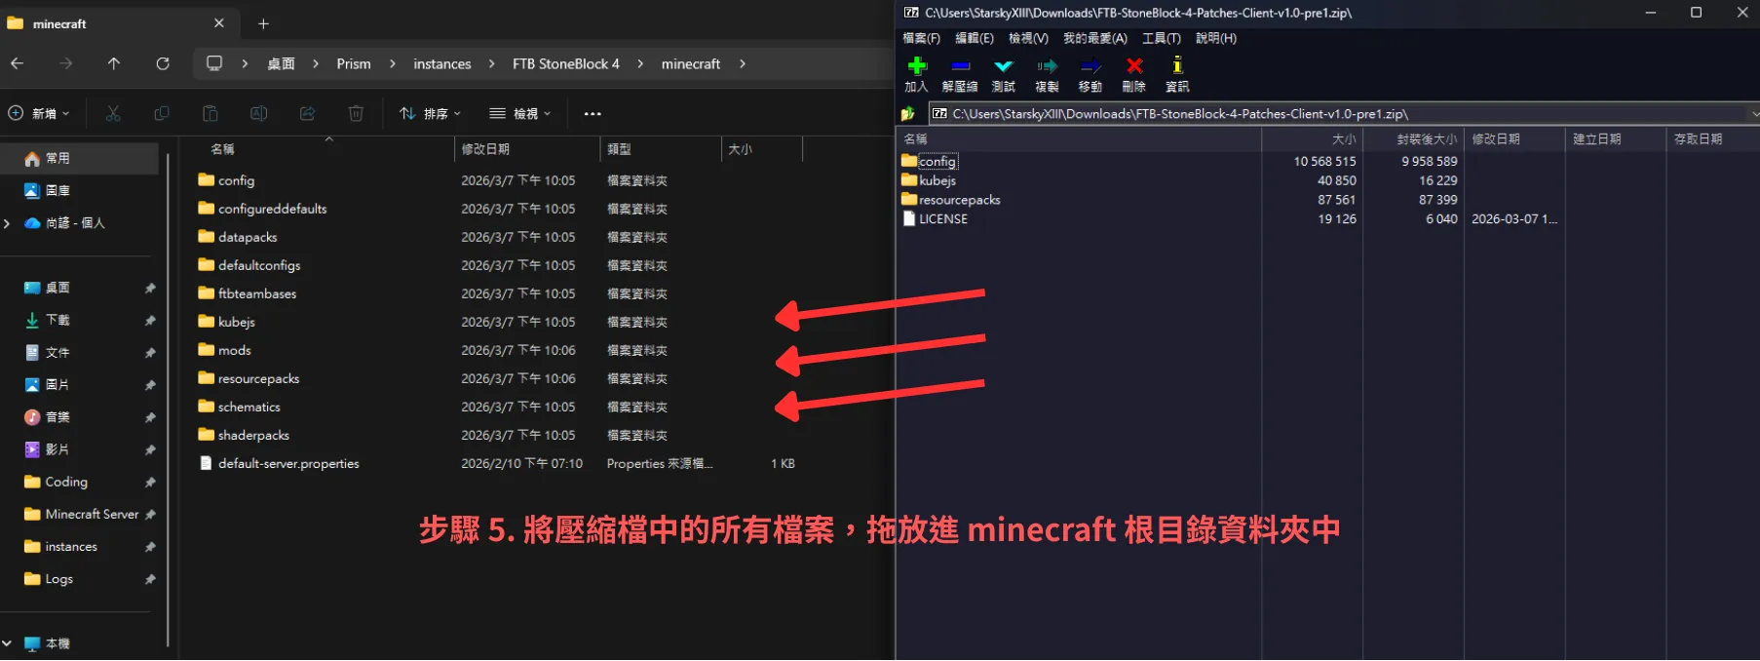Select Minecraft Server in the sidebar

pos(91,514)
